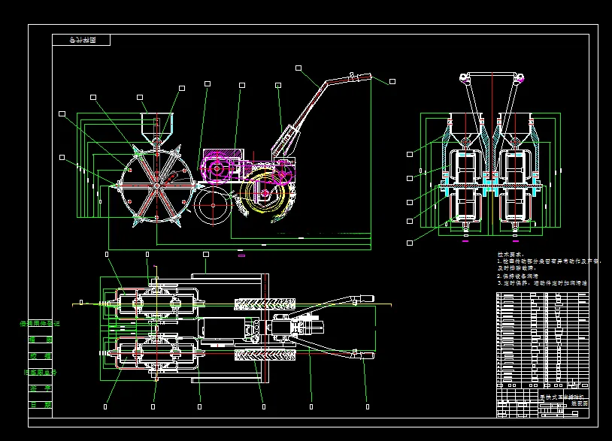
Task: Click the drawing title 手扶式玉米播种机 in title block
Action: click(562, 397)
